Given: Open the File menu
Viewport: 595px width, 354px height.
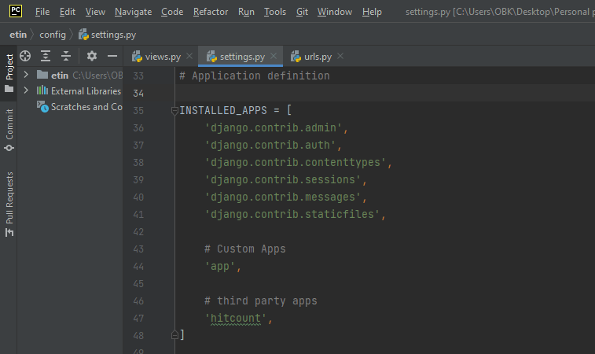Looking at the screenshot, I should [x=42, y=12].
